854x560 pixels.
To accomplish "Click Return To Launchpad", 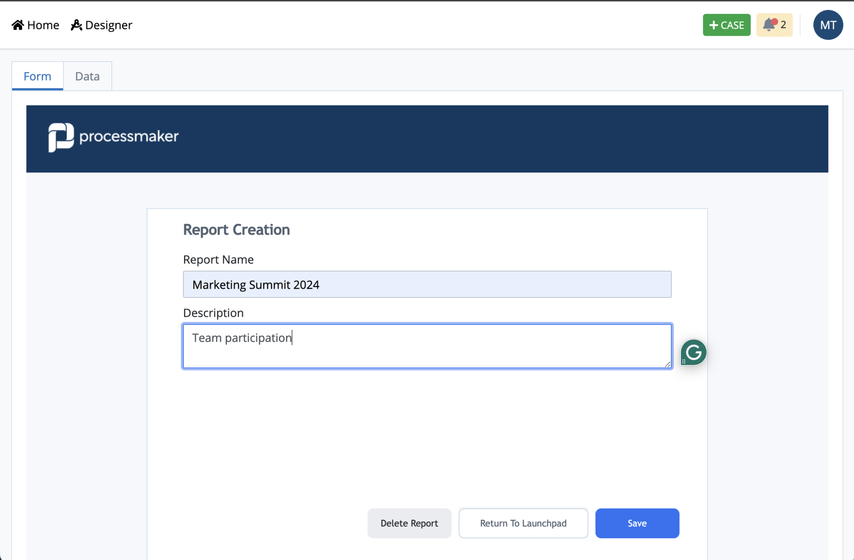I will pos(523,523).
